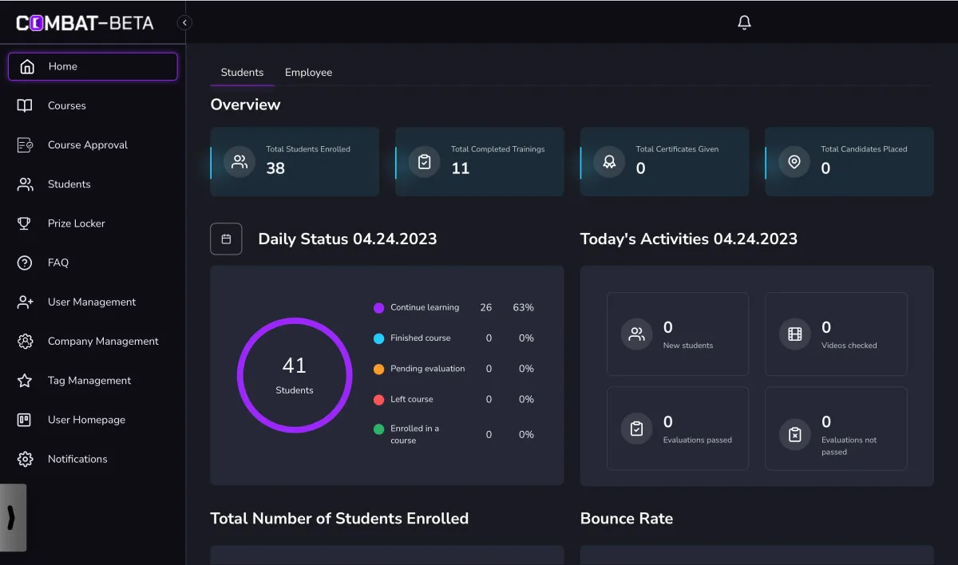Click the 41 Students donut chart

pos(295,375)
